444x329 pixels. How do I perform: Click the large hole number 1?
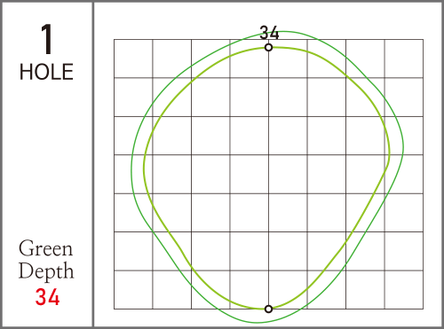point(47,39)
